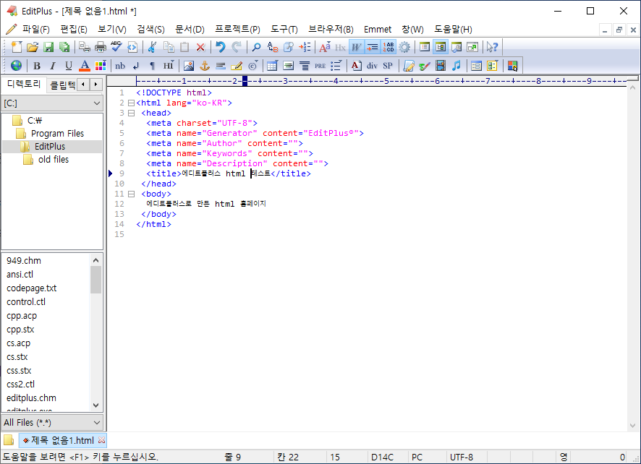Collapse the html tag fold on line 2
The width and height of the screenshot is (641, 464).
131,103
